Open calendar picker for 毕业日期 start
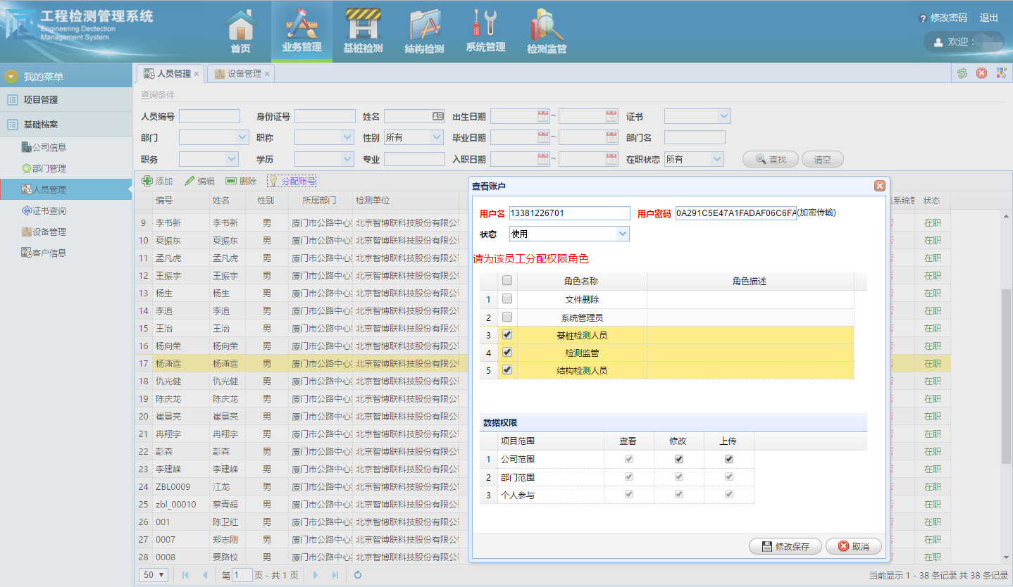Screen dimensions: 1013x587 543,138
